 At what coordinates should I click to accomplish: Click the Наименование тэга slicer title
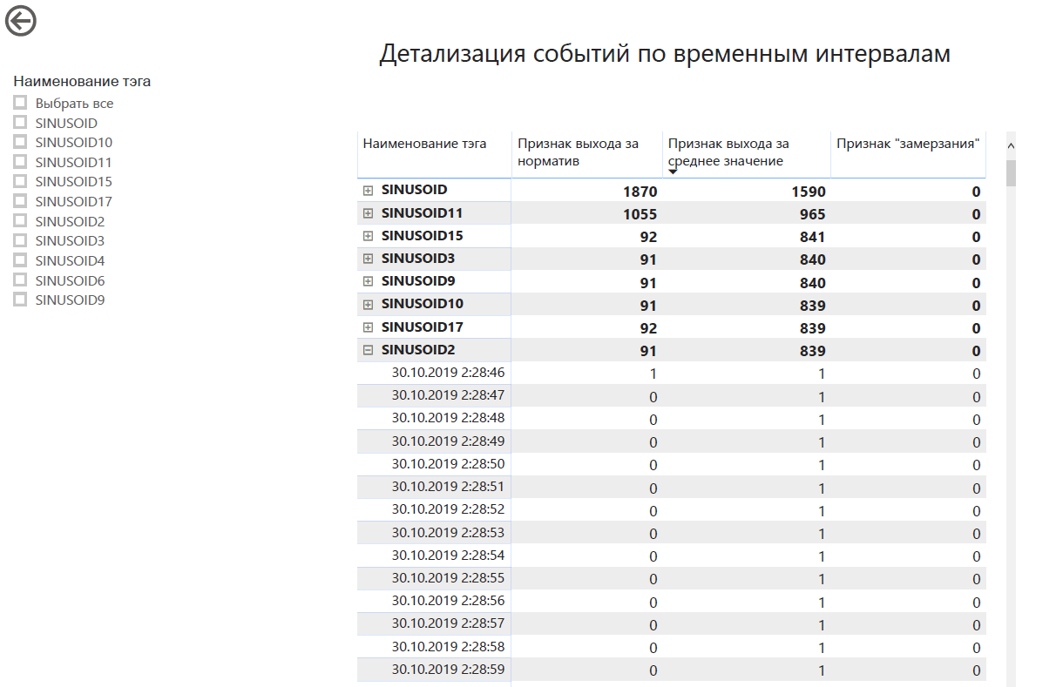tap(82, 81)
